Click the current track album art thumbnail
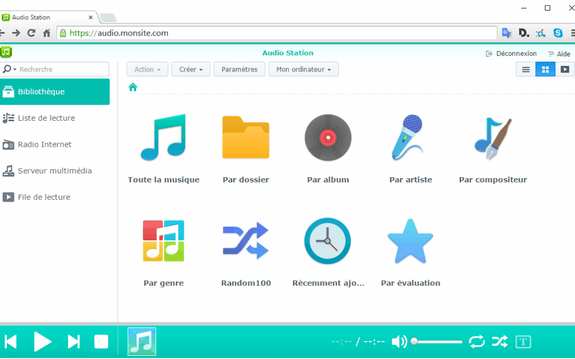Image resolution: width=575 pixels, height=359 pixels. point(142,342)
